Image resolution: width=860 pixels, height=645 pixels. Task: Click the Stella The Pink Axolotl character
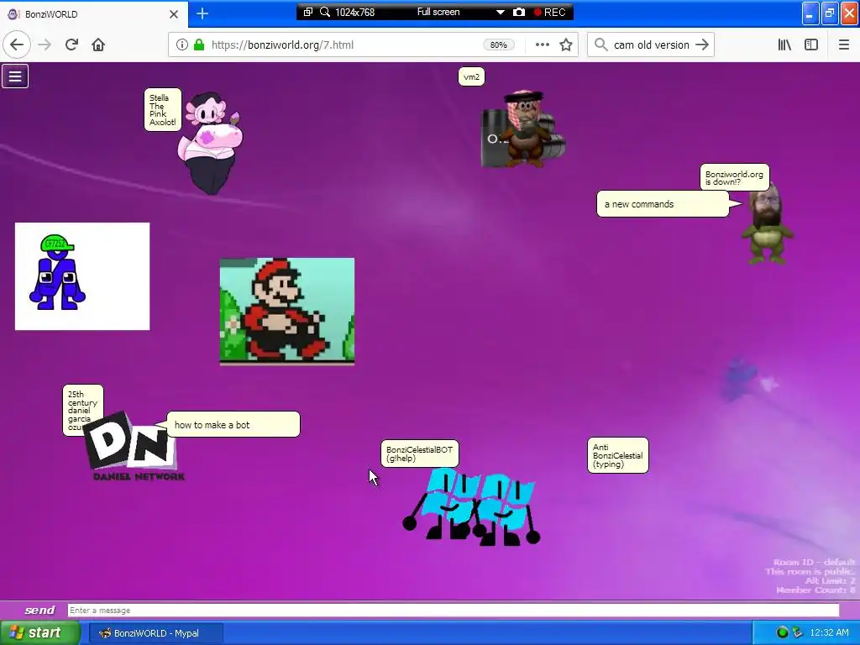pyautogui.click(x=210, y=143)
